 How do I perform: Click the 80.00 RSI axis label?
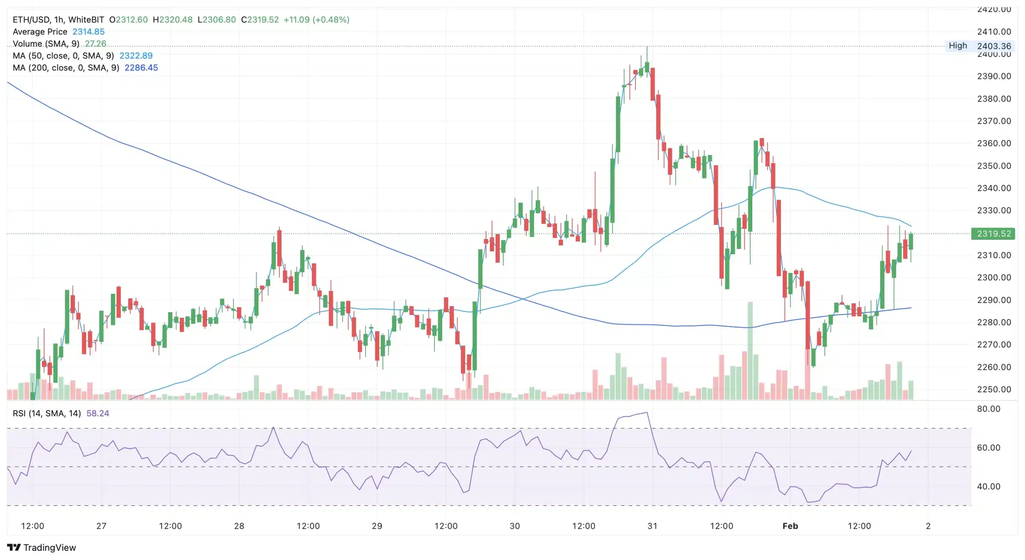989,409
